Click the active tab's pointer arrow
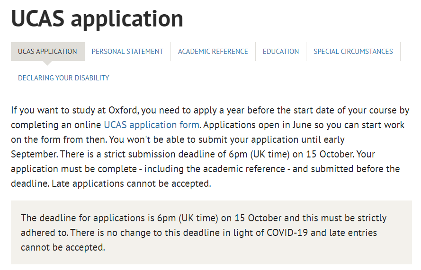The height and width of the screenshot is (270, 421). click(x=47, y=63)
